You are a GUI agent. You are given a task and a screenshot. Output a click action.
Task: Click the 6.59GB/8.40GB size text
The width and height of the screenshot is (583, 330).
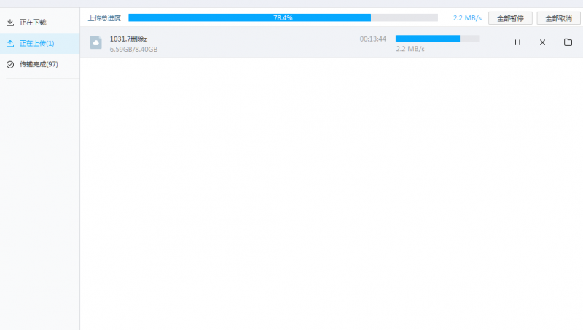133,50
